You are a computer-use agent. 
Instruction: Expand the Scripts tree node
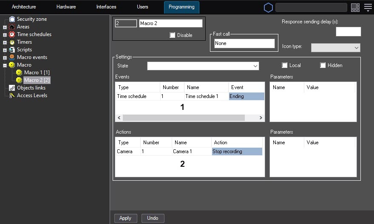(x=5, y=50)
